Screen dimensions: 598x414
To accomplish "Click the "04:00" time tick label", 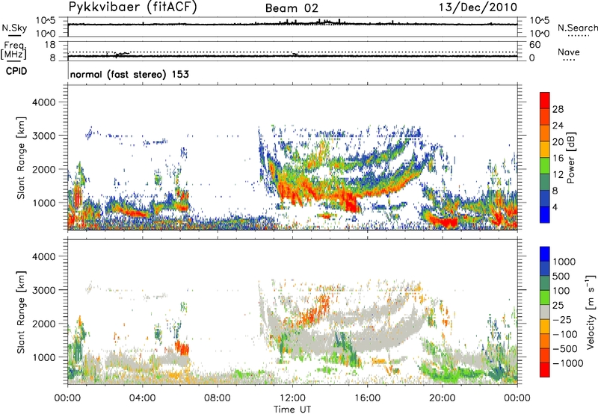I will (x=142, y=398).
